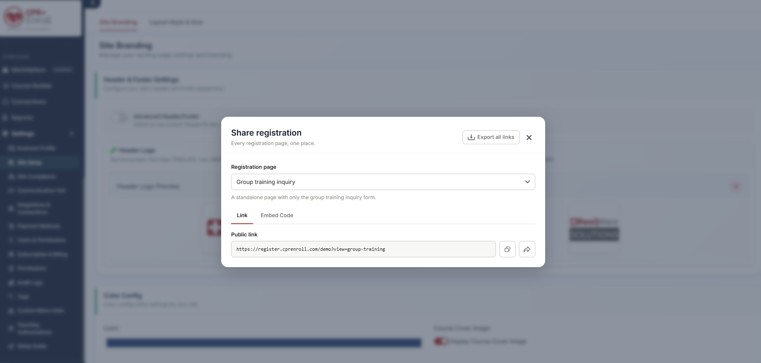Collapse the Settings section in sidebar
761x363 pixels.
click(x=72, y=134)
